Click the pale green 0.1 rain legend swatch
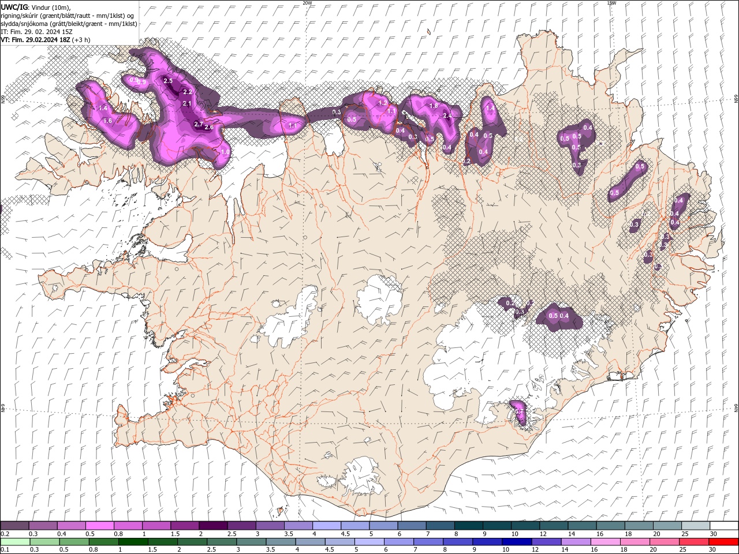 click(x=15, y=542)
